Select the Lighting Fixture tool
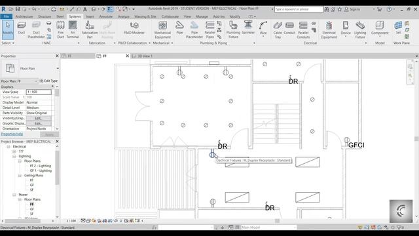Image resolution: width=419 pixels, height=236 pixels. coord(360,29)
